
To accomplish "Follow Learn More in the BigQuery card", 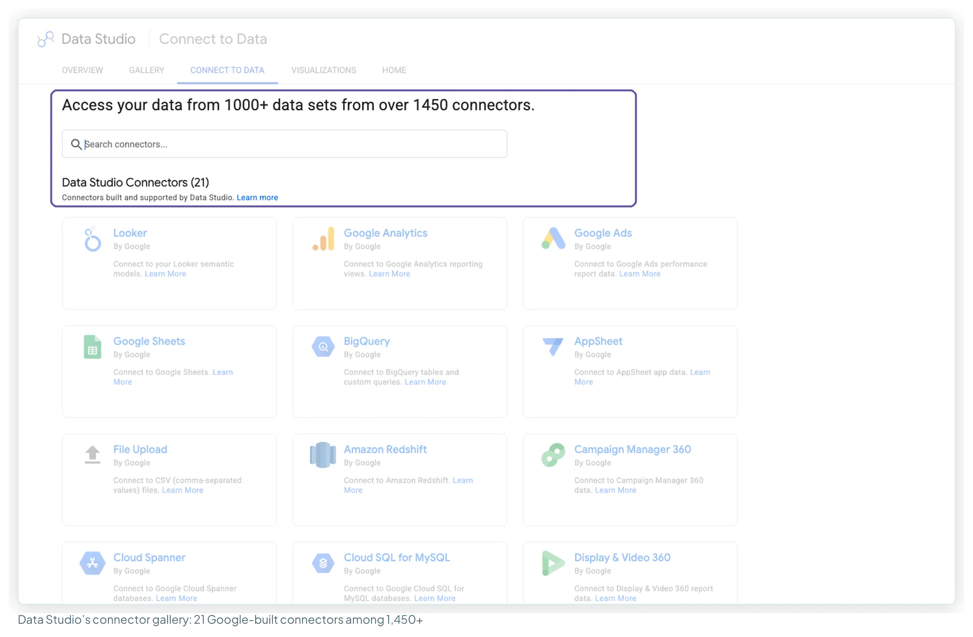I will 425,382.
